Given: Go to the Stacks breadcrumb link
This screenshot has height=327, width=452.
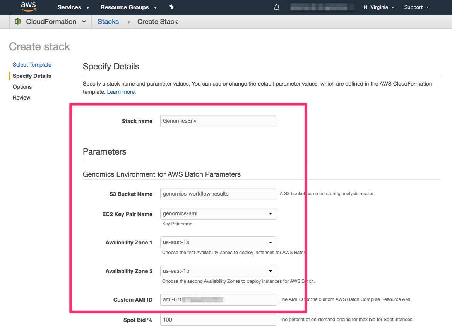Looking at the screenshot, I should (108, 22).
